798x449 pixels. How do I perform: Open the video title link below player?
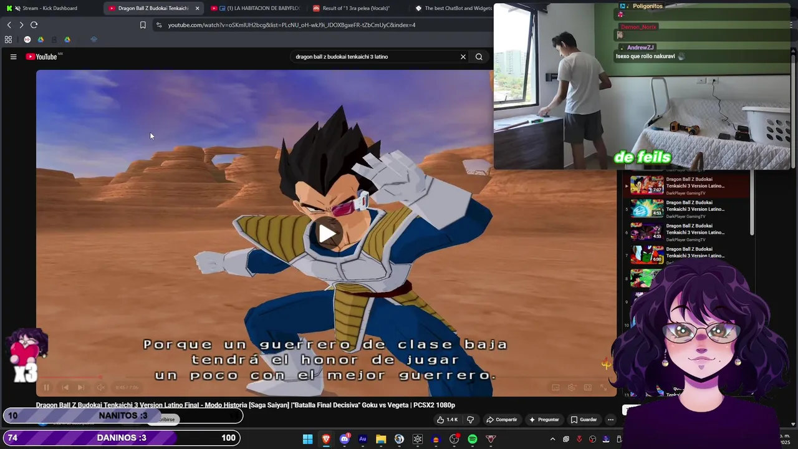click(x=245, y=405)
